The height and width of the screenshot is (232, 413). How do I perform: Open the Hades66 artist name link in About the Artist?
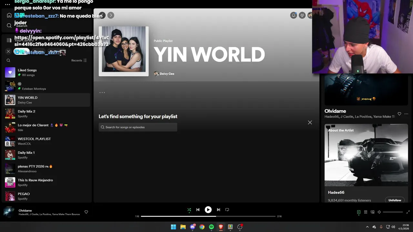pyautogui.click(x=336, y=192)
